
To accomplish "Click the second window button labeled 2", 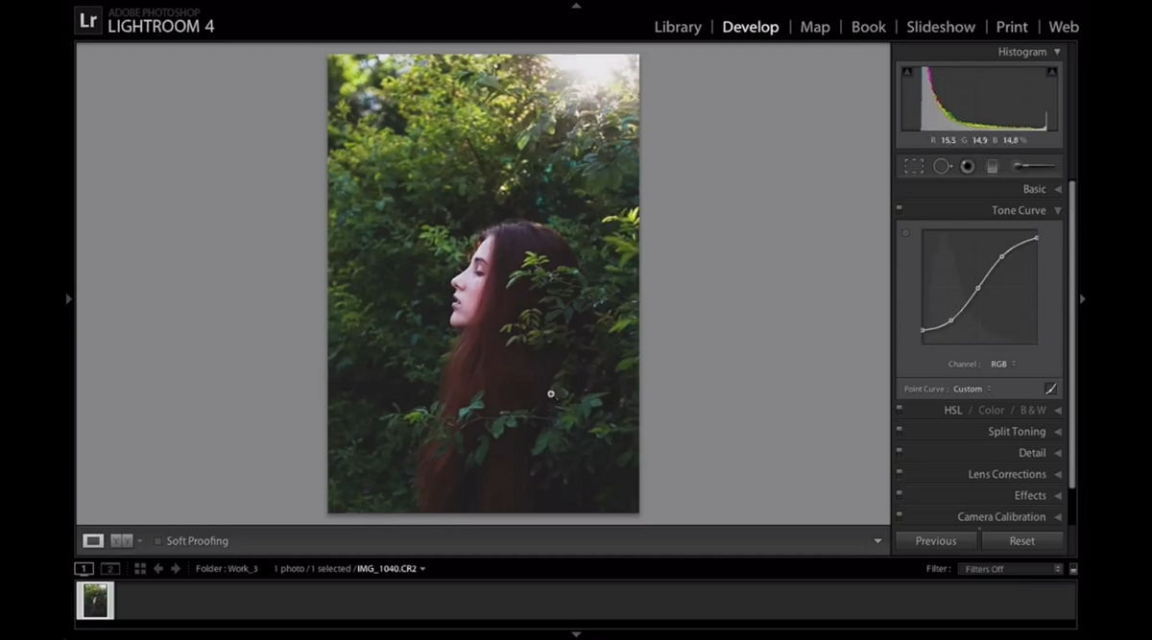I will pos(110,569).
